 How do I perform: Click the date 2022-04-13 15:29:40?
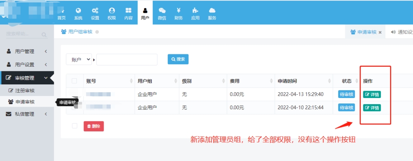pyautogui.click(x=301, y=94)
